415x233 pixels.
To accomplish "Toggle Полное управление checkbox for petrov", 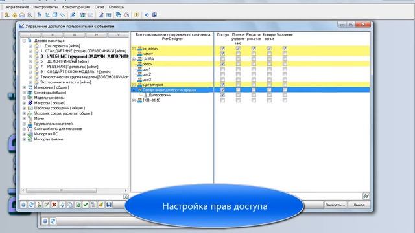I will coord(238,64).
